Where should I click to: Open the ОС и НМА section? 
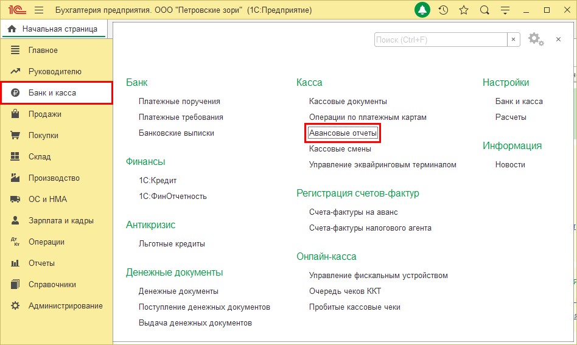(57, 200)
